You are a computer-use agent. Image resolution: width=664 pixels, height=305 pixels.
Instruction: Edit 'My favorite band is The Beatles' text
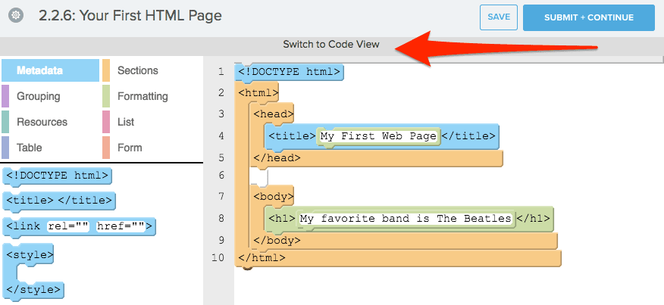tap(406, 219)
